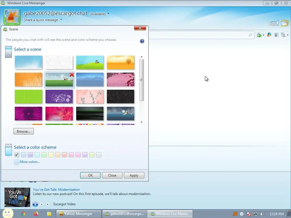Go to the next Escargot video item
Viewport: 291px width, 218px height.
pyautogui.click(x=47, y=204)
